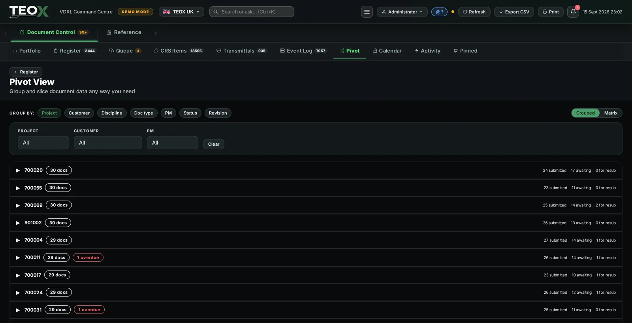Viewport: 632px width, 323px height.
Task: Toggle Doc type group-by chip
Action: coord(143,113)
